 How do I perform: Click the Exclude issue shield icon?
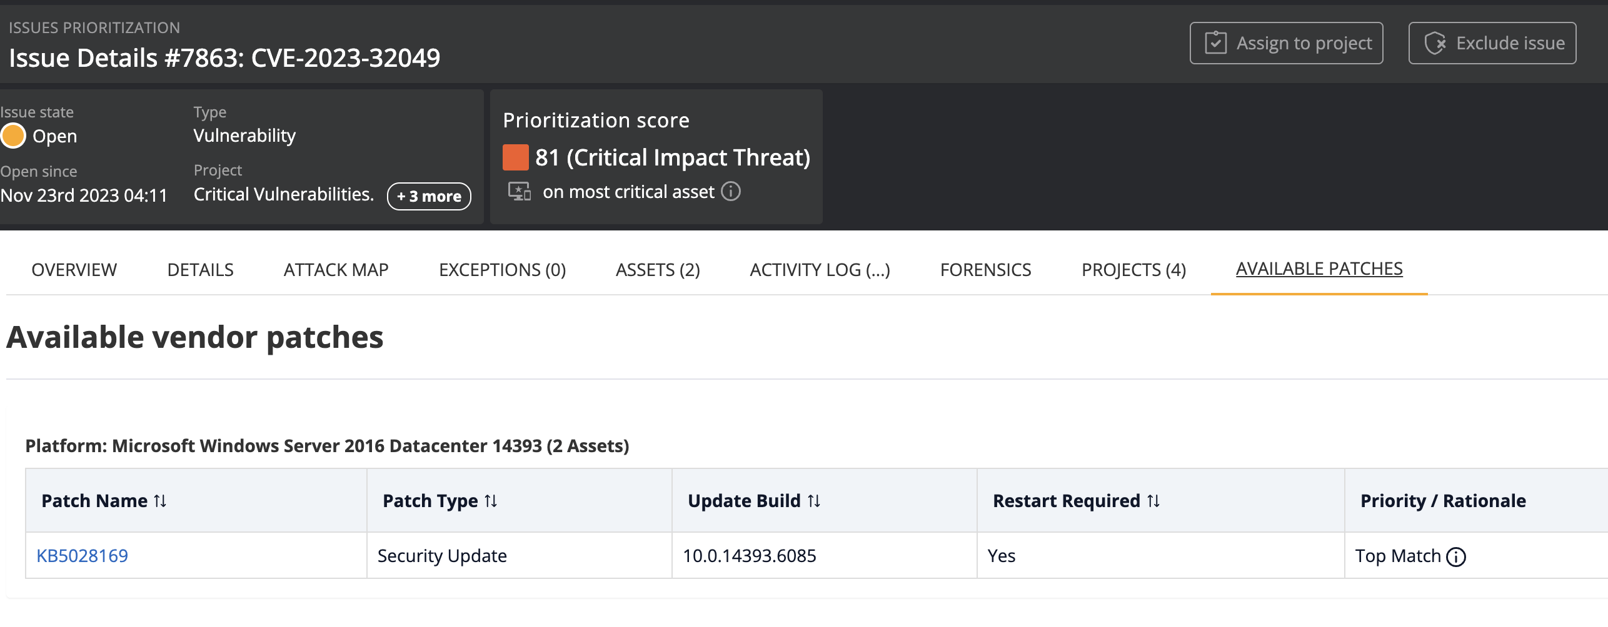point(1435,43)
